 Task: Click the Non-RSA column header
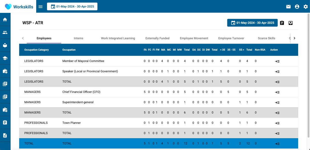[x=260, y=50]
